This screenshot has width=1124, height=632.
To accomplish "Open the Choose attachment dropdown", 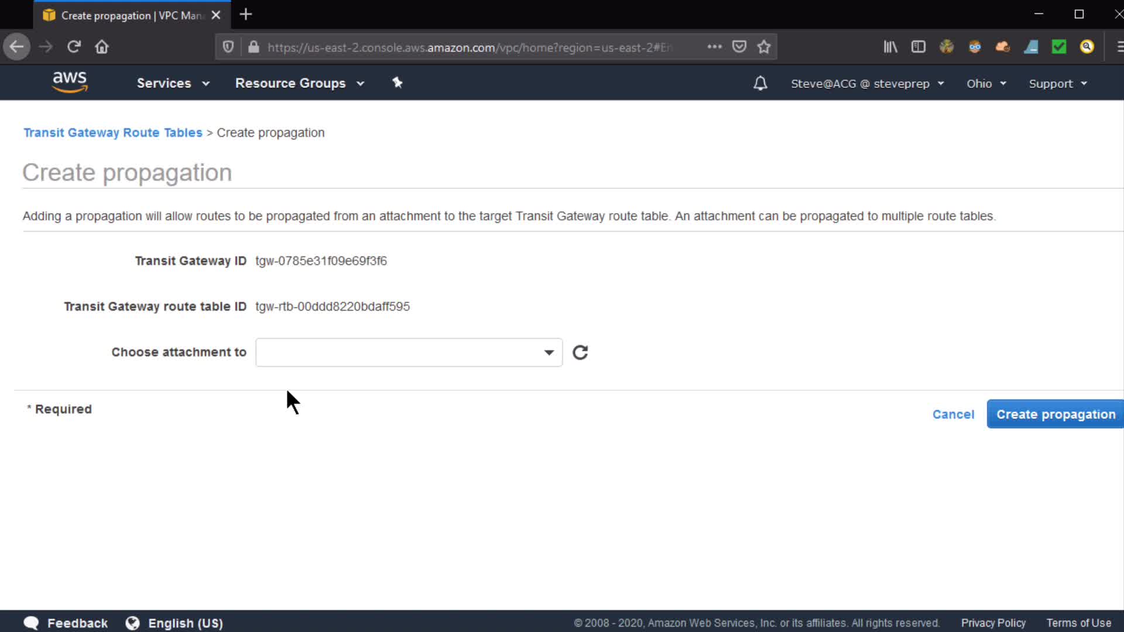I will pyautogui.click(x=409, y=352).
